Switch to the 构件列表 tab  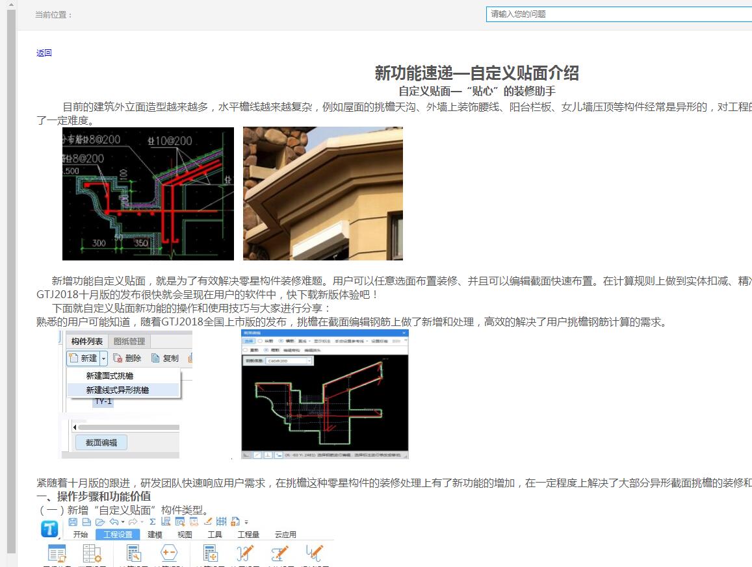[87, 341]
